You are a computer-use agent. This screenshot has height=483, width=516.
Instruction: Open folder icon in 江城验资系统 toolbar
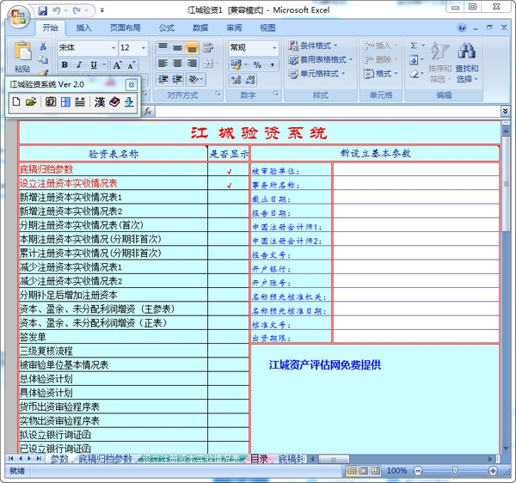(x=31, y=102)
